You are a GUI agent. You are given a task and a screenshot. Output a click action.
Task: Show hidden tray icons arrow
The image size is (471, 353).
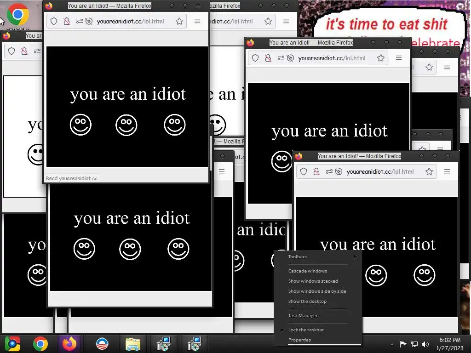point(392,344)
